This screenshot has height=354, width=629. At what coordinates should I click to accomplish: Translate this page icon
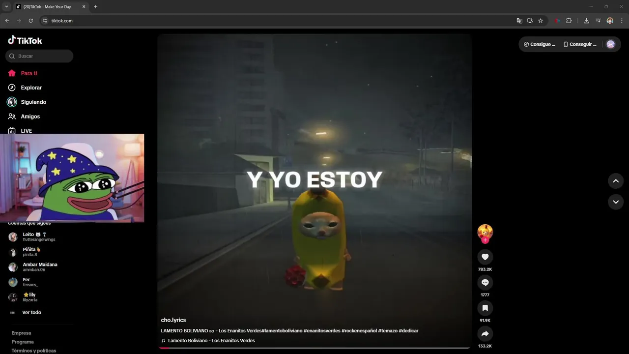(519, 21)
